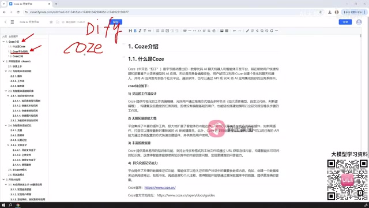Collapse the '1. Coze介绍' outline section
This screenshot has width=369, height=208.
click(3, 42)
